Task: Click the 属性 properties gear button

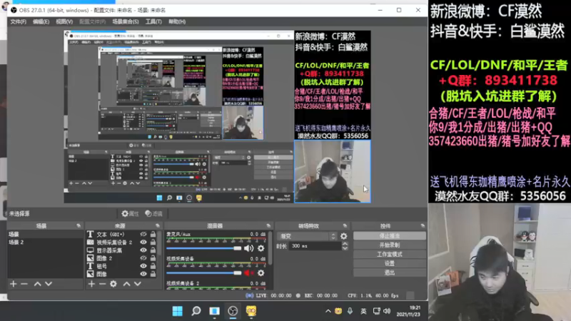Action: pos(131,213)
